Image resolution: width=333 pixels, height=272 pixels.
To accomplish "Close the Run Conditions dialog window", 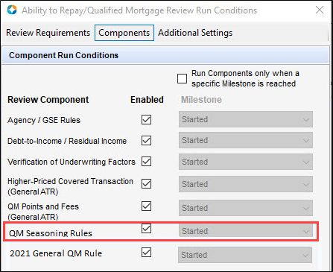I will point(320,10).
